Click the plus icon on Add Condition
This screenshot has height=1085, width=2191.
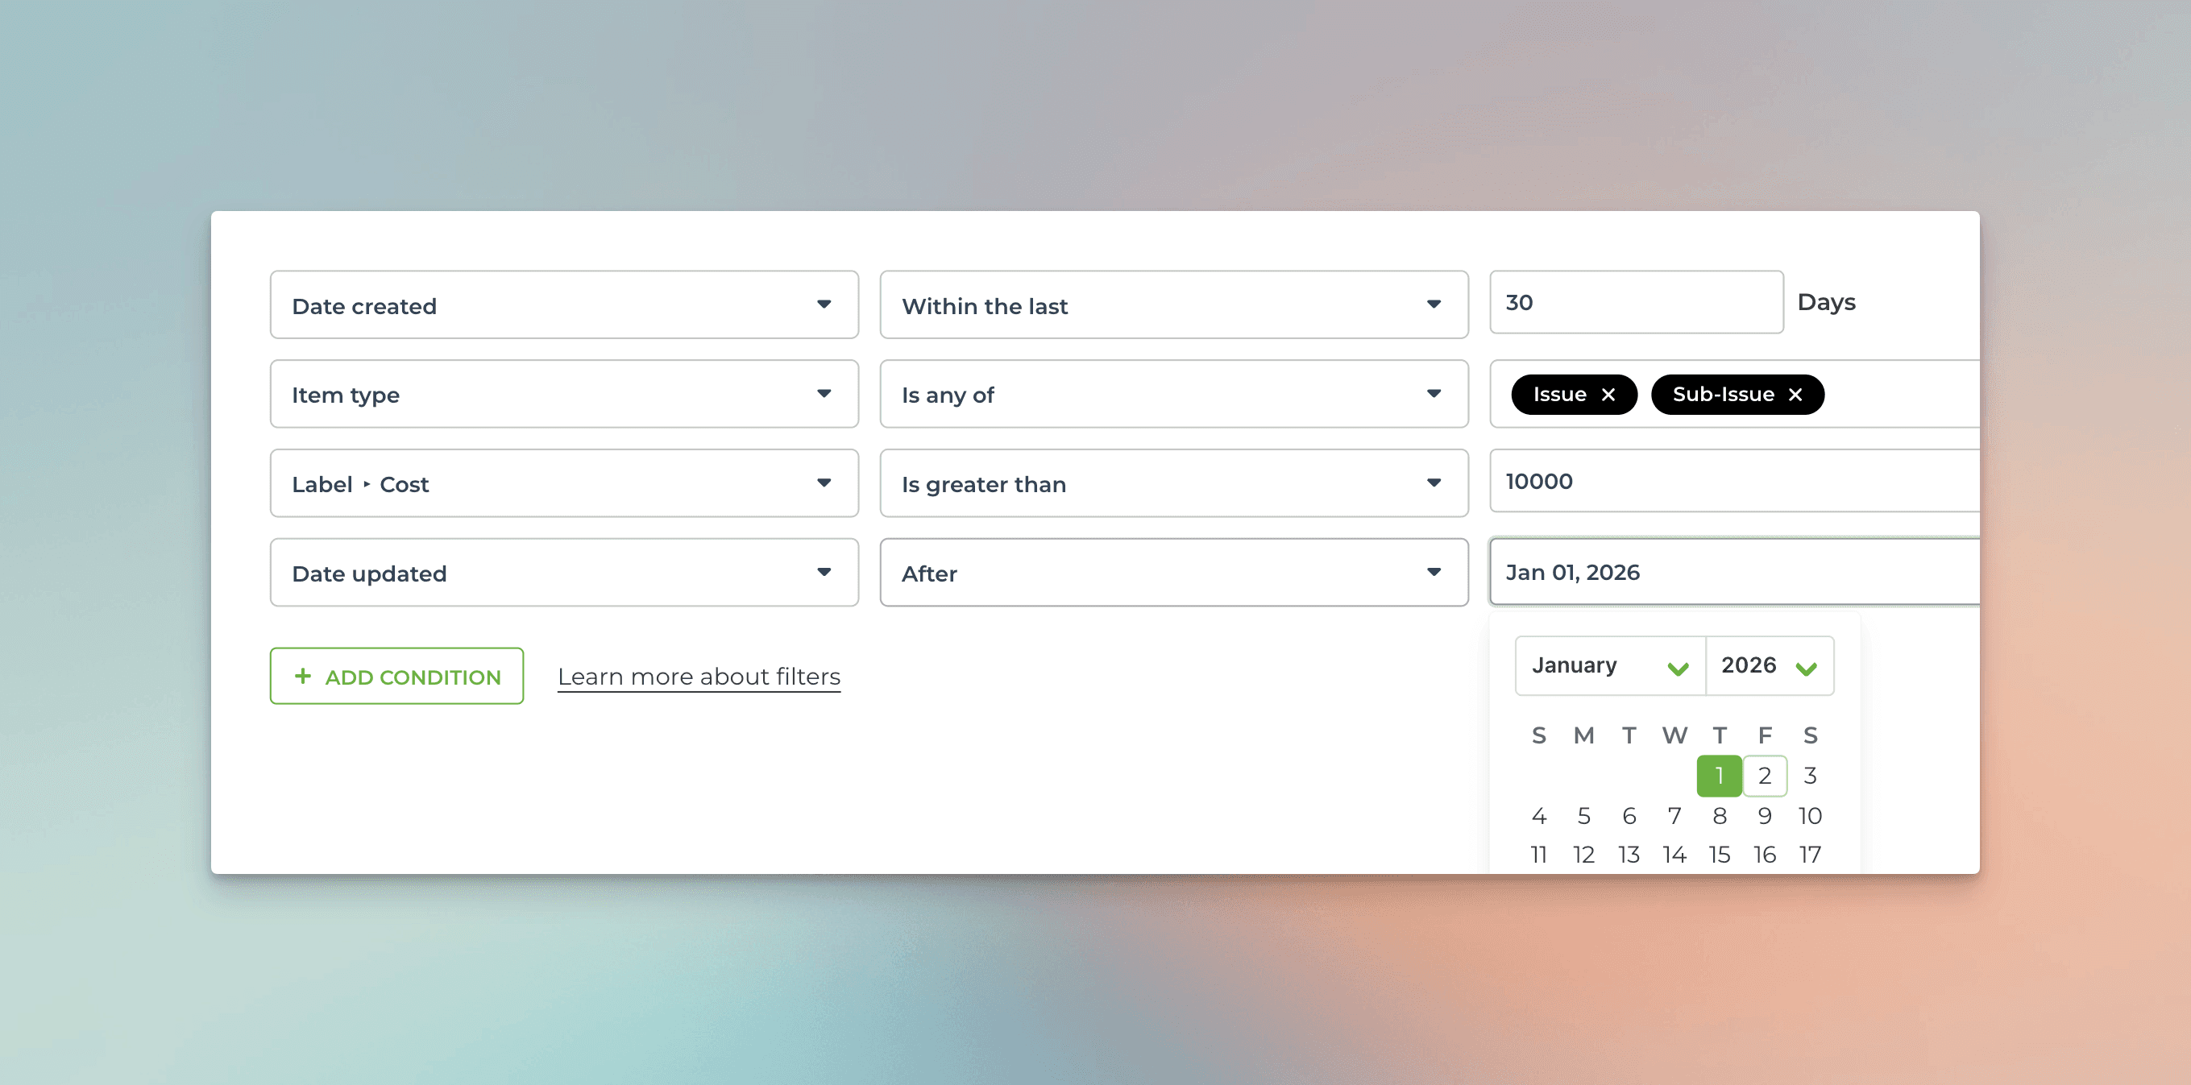point(303,676)
